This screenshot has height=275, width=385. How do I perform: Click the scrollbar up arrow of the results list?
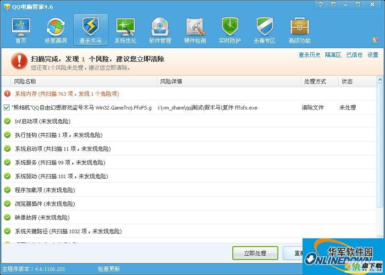(x=380, y=80)
